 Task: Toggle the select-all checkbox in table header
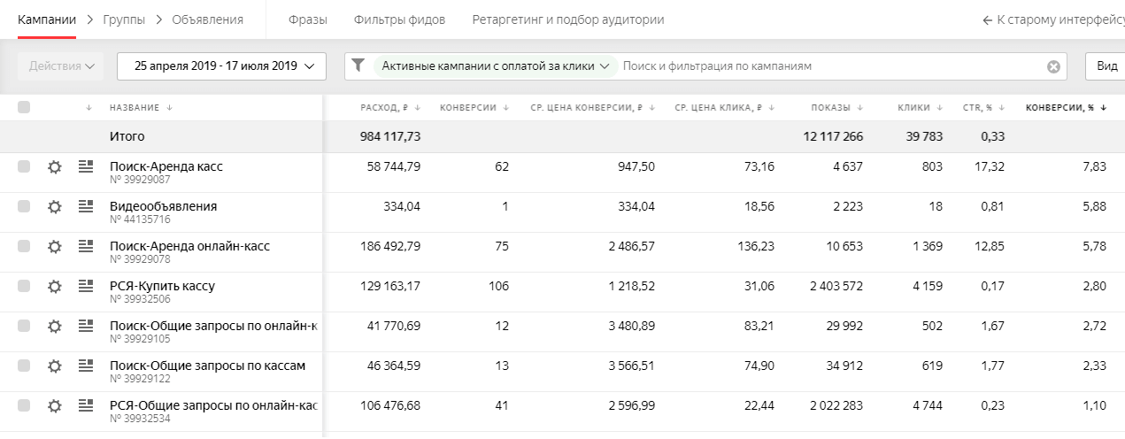point(24,107)
